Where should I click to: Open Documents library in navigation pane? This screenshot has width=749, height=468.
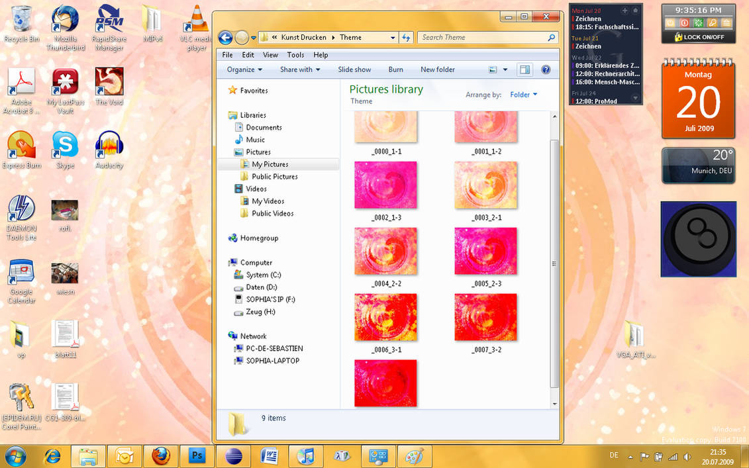(264, 128)
